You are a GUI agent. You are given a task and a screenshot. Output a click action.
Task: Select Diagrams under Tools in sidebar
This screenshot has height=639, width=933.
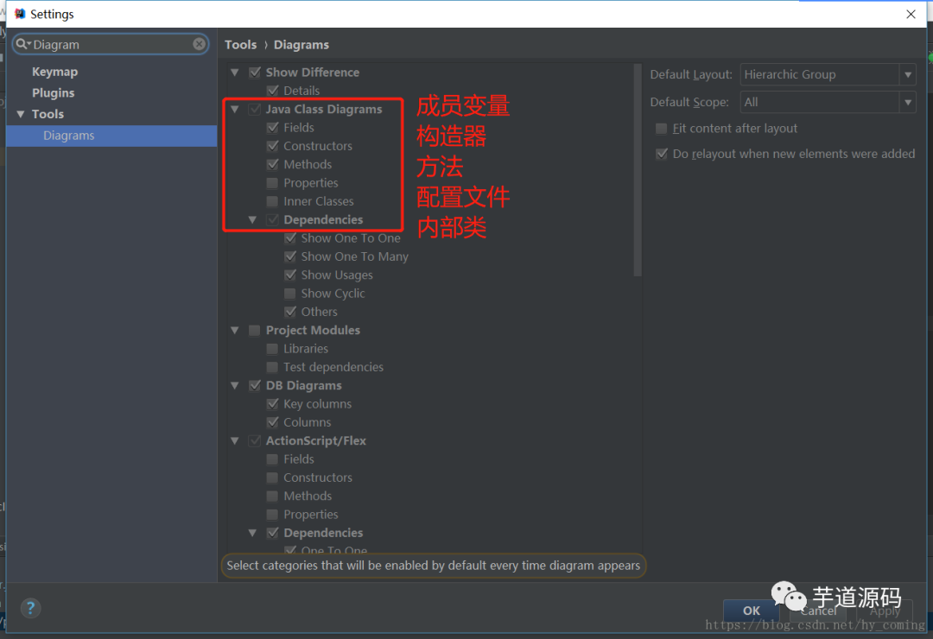coord(111,136)
